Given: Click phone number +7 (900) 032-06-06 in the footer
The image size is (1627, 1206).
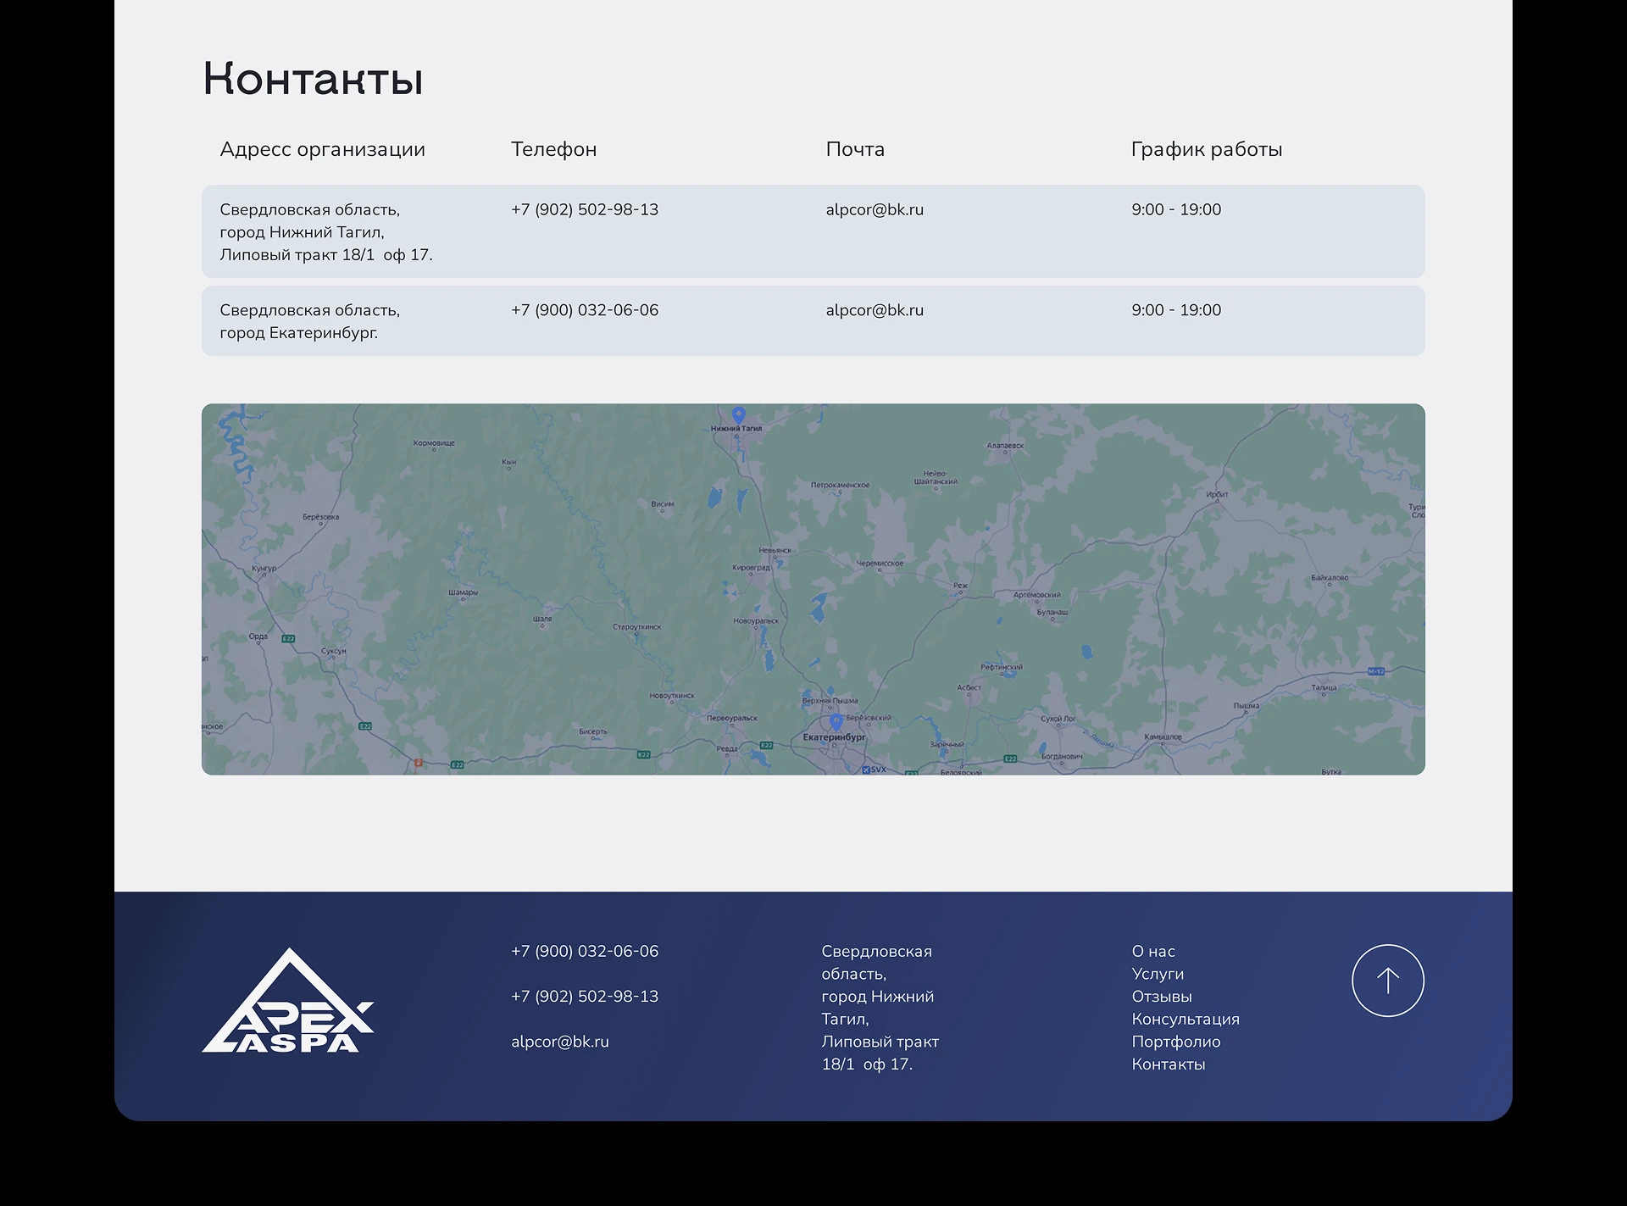Looking at the screenshot, I should (x=585, y=951).
